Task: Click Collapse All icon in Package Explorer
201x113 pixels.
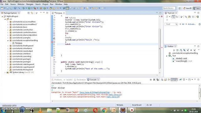Action: (29, 13)
